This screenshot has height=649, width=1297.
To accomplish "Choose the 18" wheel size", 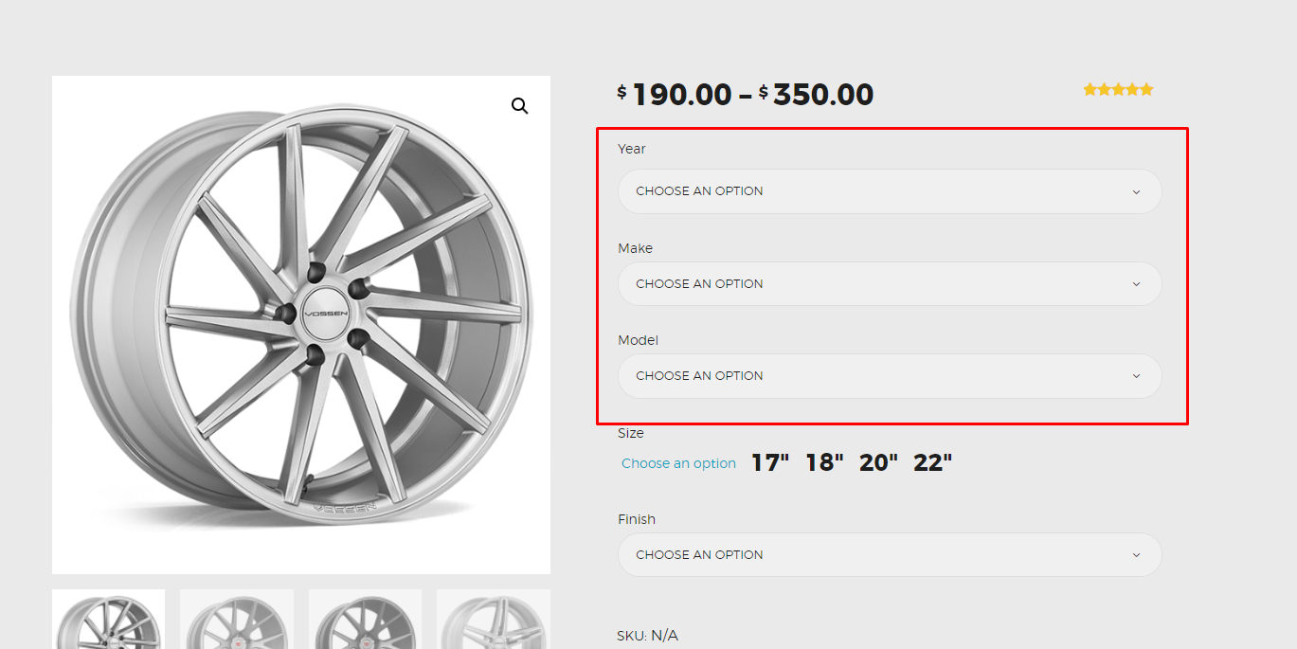I will point(824,463).
